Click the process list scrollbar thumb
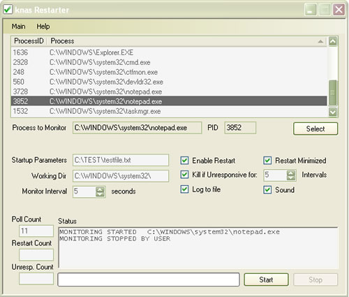 (332, 92)
